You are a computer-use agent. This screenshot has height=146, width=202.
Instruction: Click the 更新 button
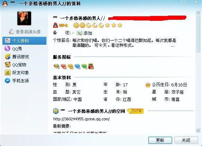160,140
